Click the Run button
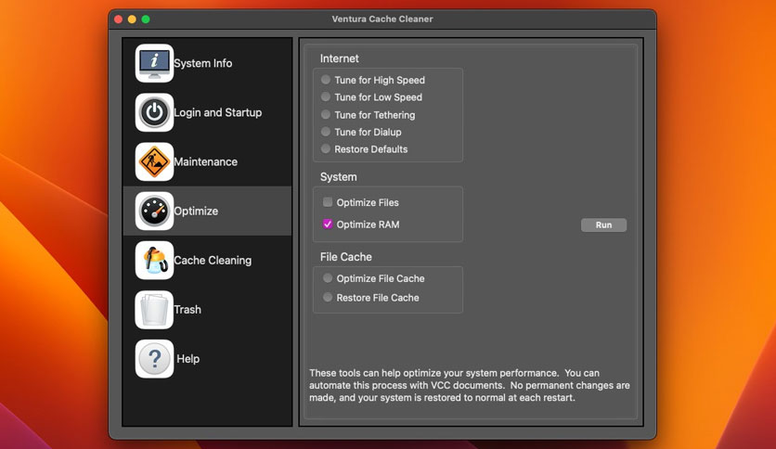 click(x=603, y=225)
